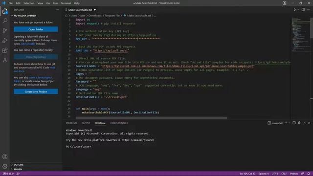Select the Terminal tab in the panel
Image resolution: width=313 pixels, height=176 pixels.
[100, 123]
